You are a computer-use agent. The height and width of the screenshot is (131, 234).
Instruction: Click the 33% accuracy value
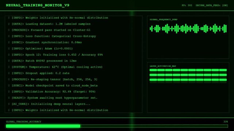(226, 122)
